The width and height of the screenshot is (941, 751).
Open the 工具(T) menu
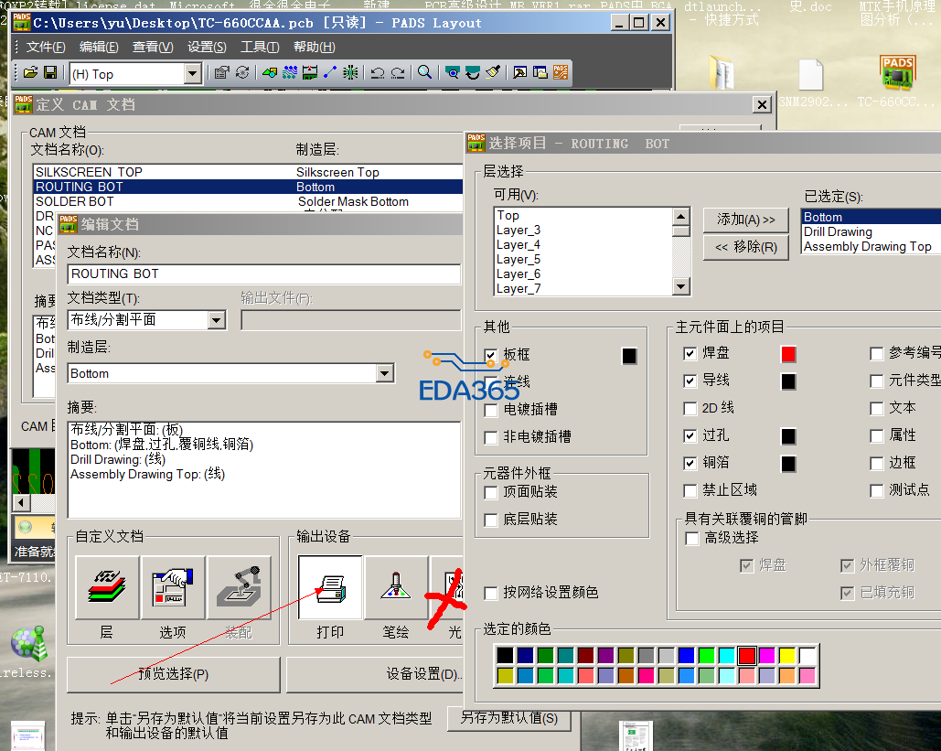click(x=260, y=47)
